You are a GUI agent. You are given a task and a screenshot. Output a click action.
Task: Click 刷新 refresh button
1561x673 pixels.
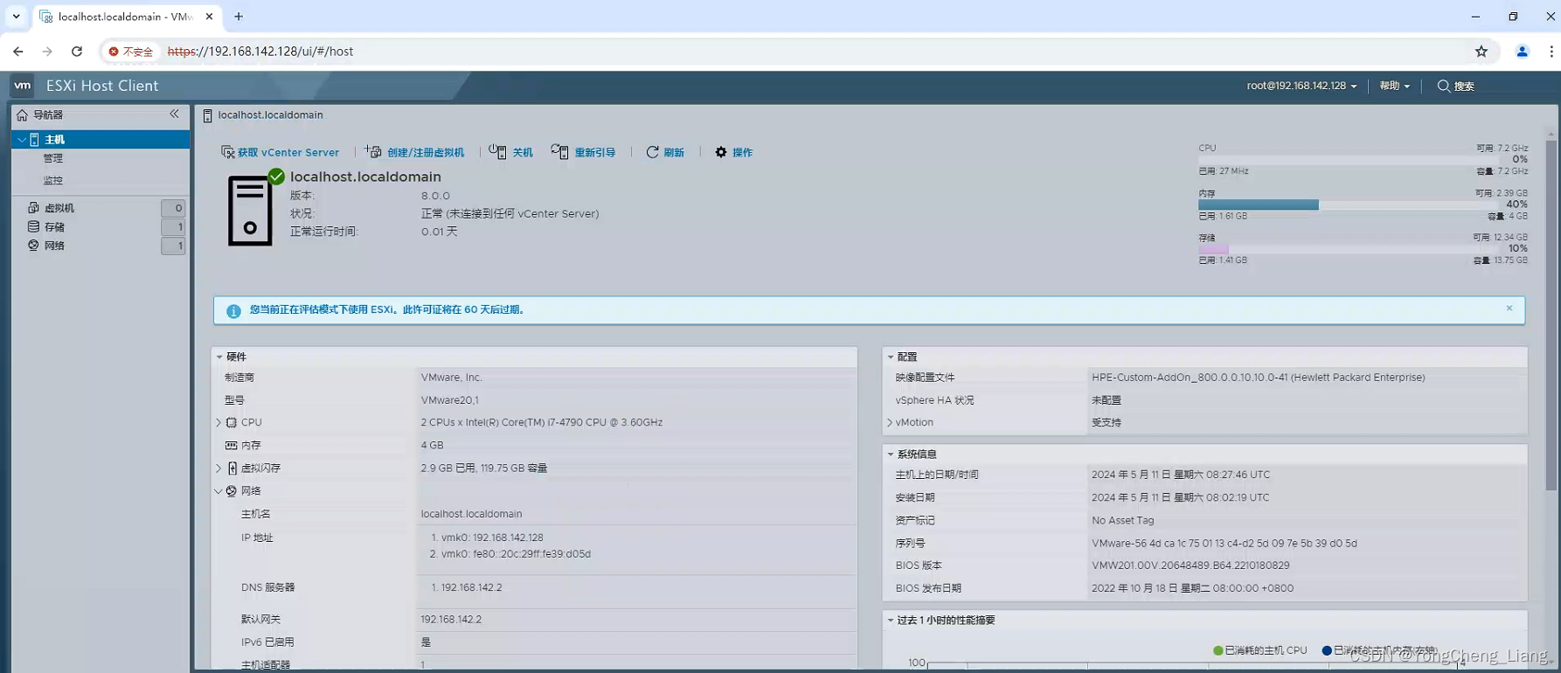coord(665,152)
